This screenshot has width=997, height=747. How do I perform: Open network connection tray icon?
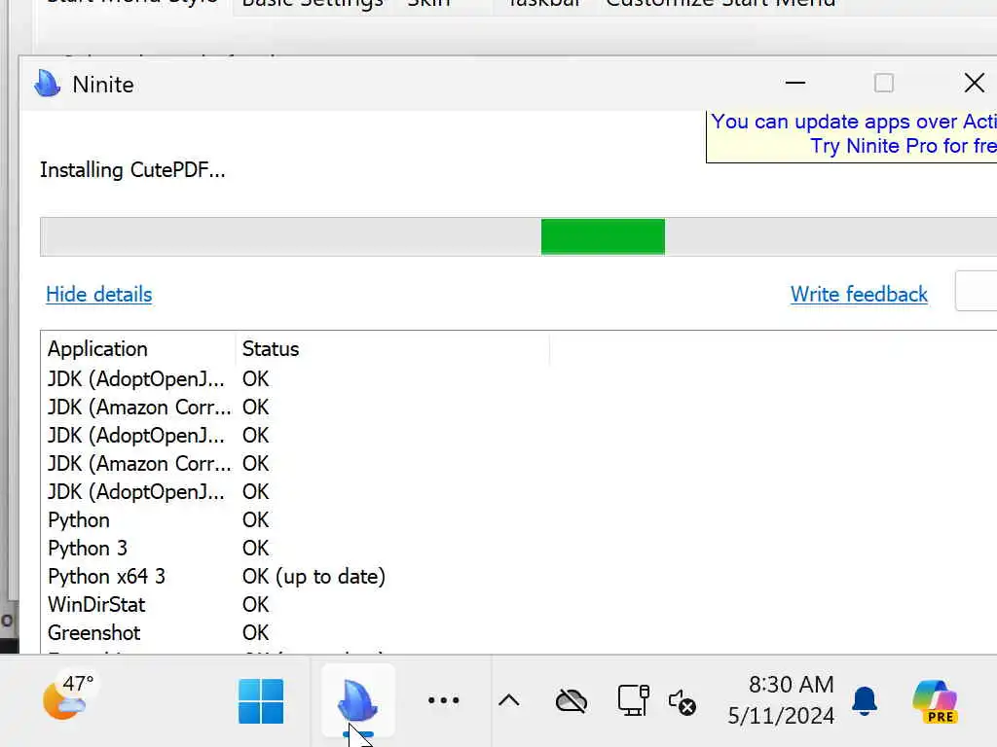pos(633,700)
